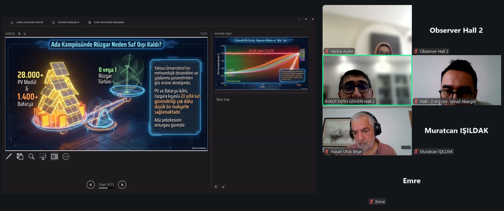Select Hatice Aydın's video tile
The image size is (504, 211).
(367, 30)
